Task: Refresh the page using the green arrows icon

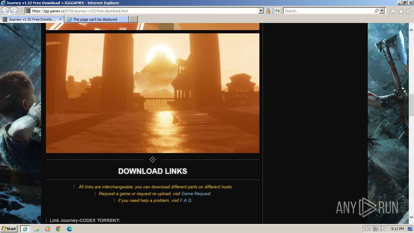Action: click(x=277, y=11)
